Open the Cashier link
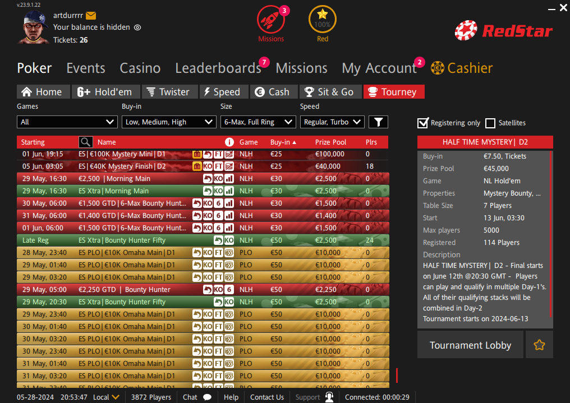Image resolution: width=570 pixels, height=403 pixels. click(470, 68)
